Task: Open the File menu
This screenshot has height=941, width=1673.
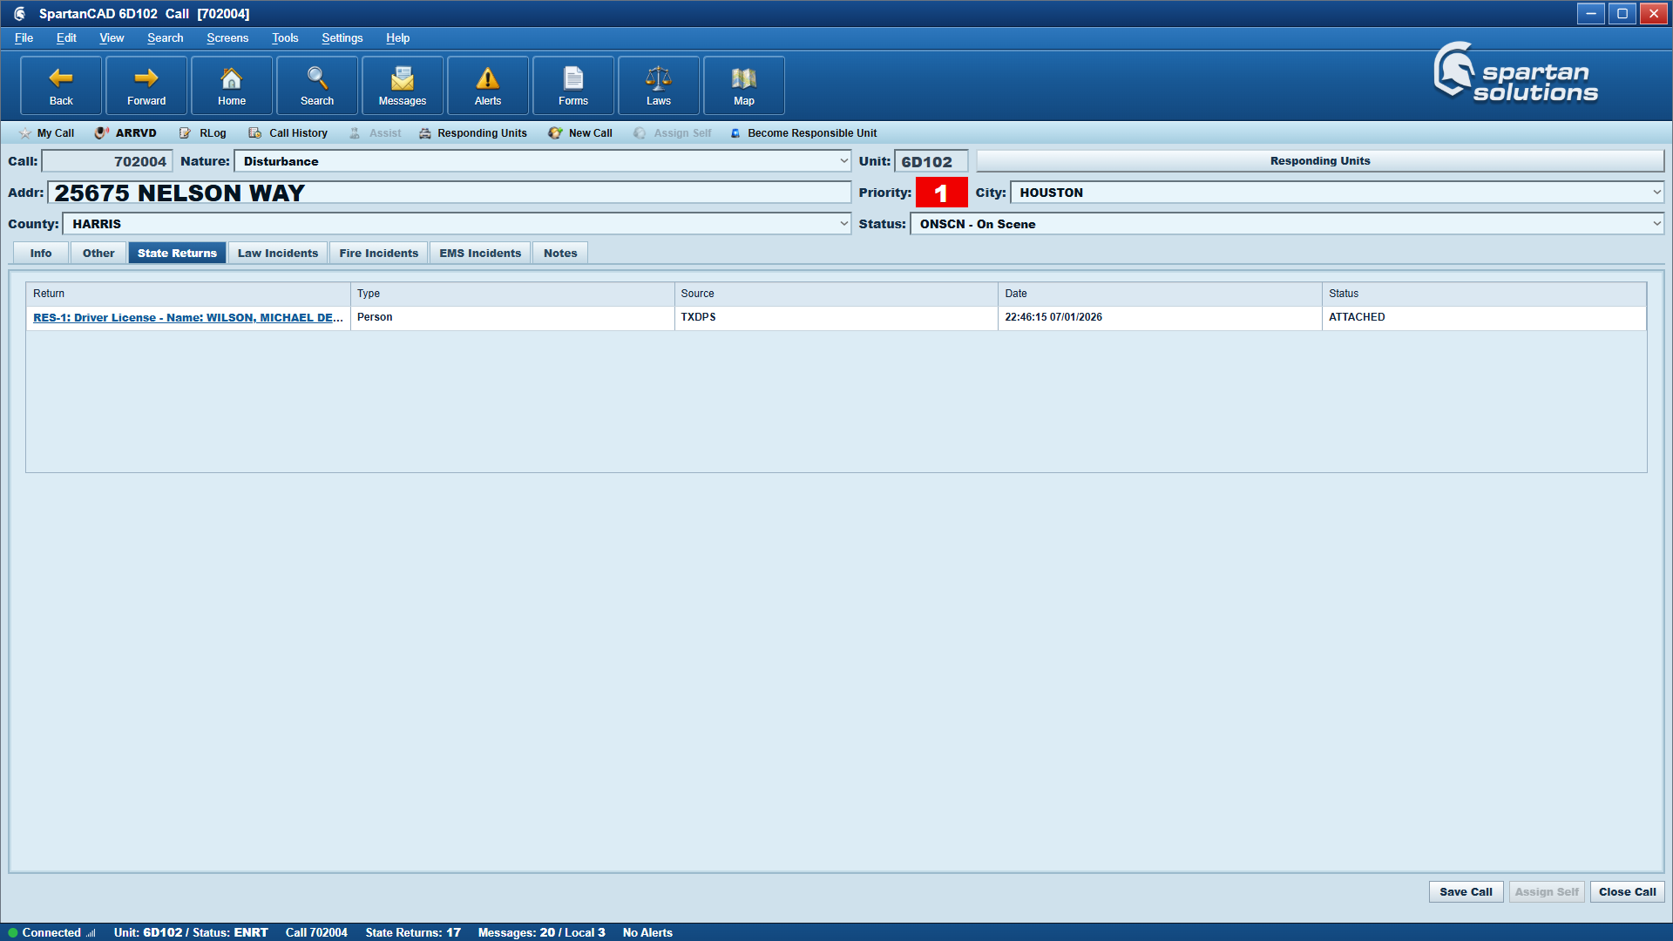Action: coord(24,37)
